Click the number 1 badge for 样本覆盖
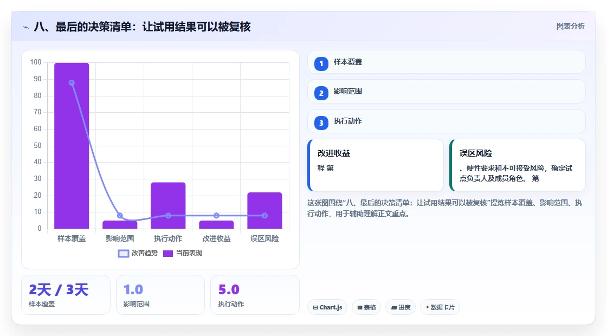 [x=321, y=63]
